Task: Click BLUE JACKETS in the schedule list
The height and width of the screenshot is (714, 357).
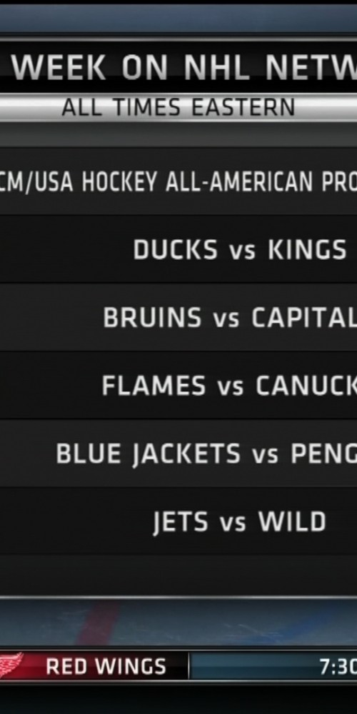Action: (x=148, y=454)
